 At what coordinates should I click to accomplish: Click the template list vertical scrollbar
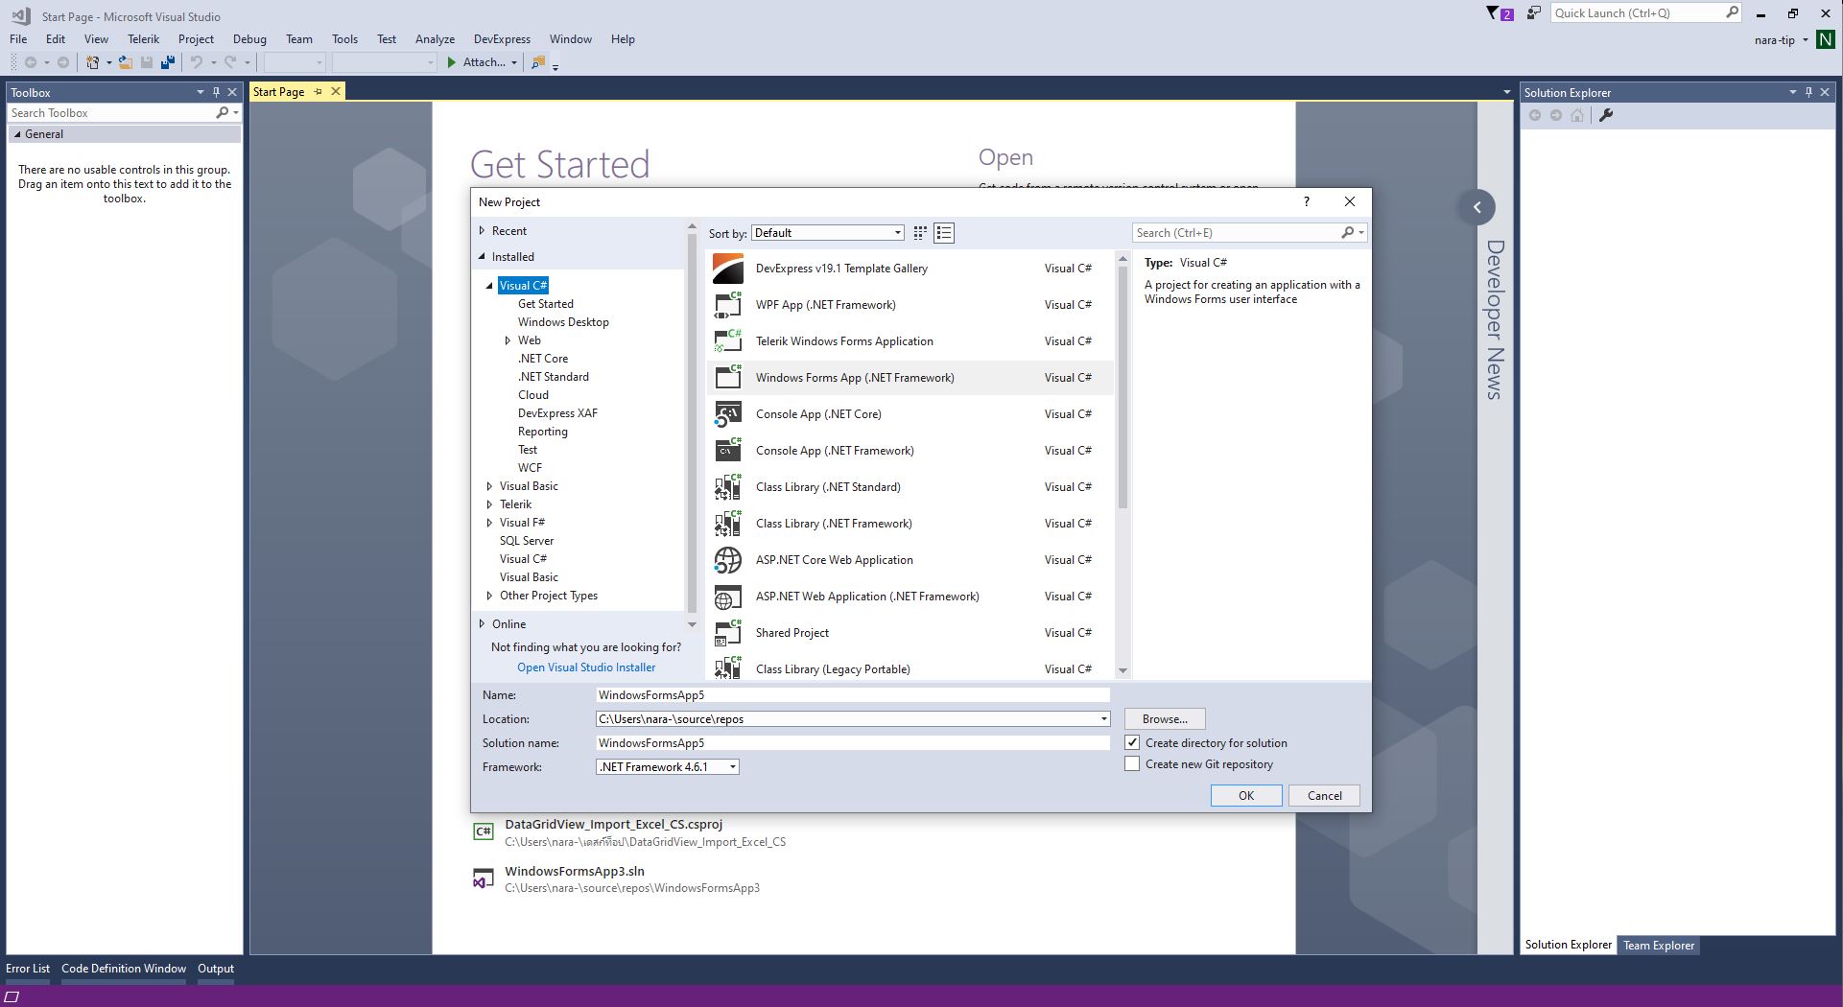[x=1122, y=386]
